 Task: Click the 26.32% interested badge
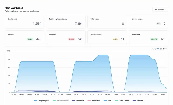tap(154, 39)
